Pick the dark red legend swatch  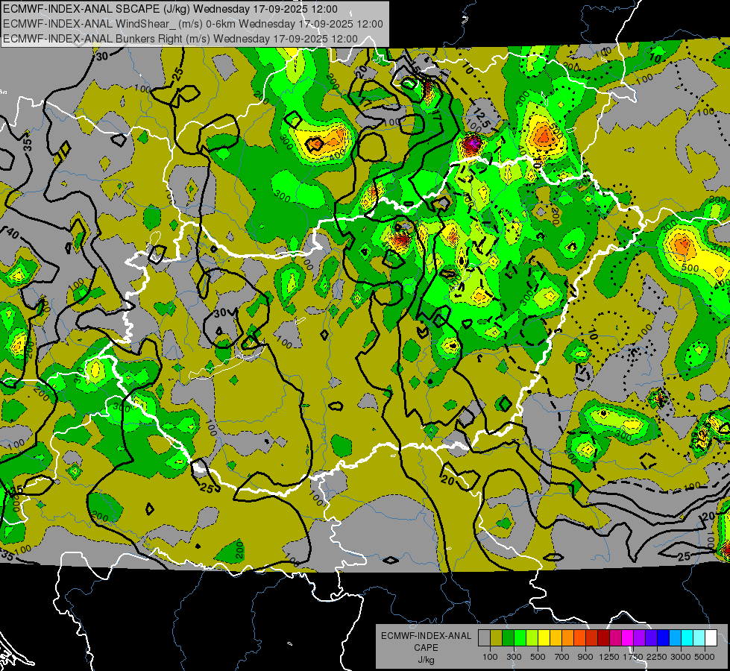[x=604, y=638]
